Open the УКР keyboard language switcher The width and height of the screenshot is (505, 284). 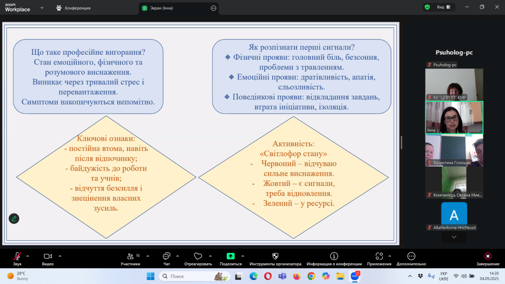(x=444, y=276)
